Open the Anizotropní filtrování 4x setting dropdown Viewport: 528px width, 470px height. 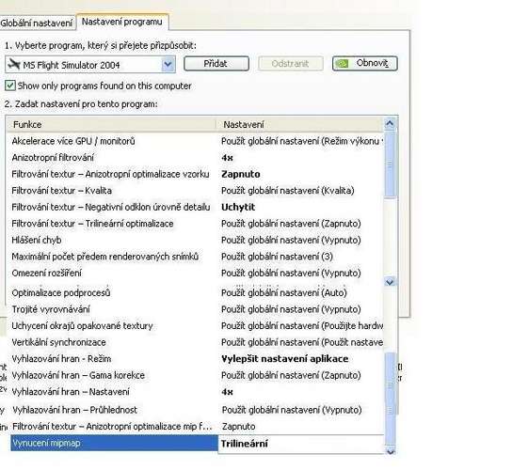click(x=302, y=158)
